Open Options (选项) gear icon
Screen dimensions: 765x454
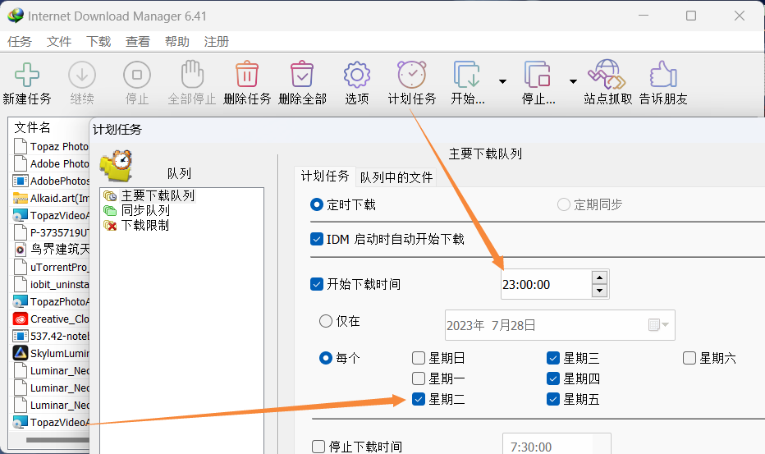click(x=357, y=75)
